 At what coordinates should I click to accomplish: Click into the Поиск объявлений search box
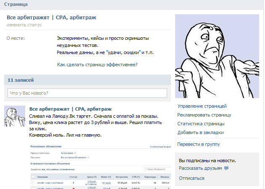[x=157, y=169]
